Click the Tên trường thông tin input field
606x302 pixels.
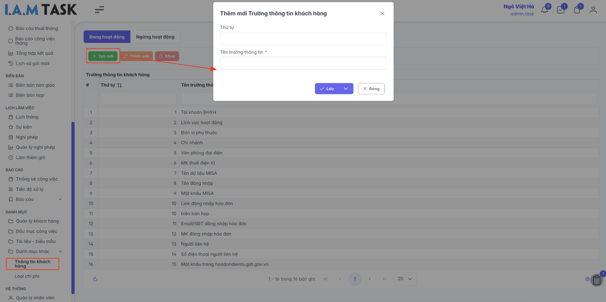[x=303, y=63]
